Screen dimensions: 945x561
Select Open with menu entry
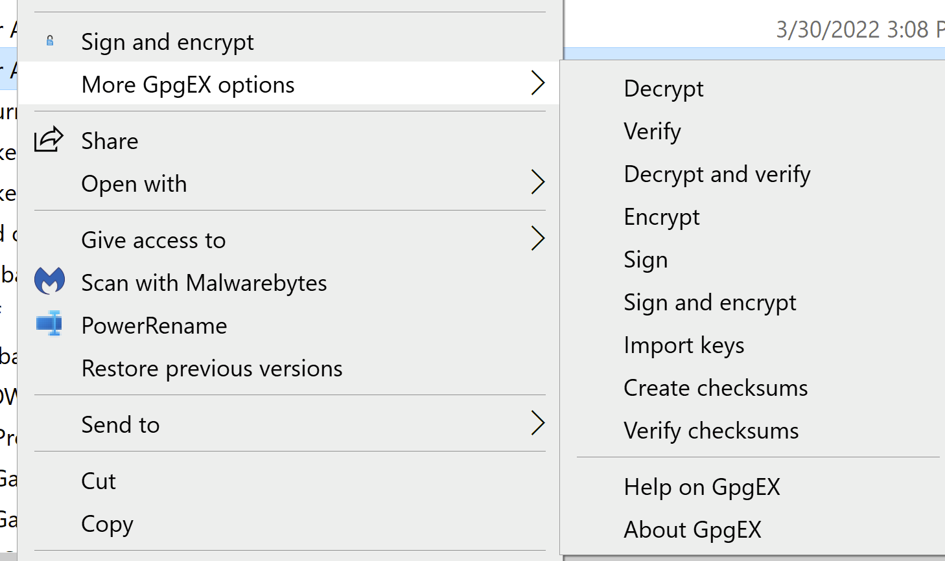(290, 183)
